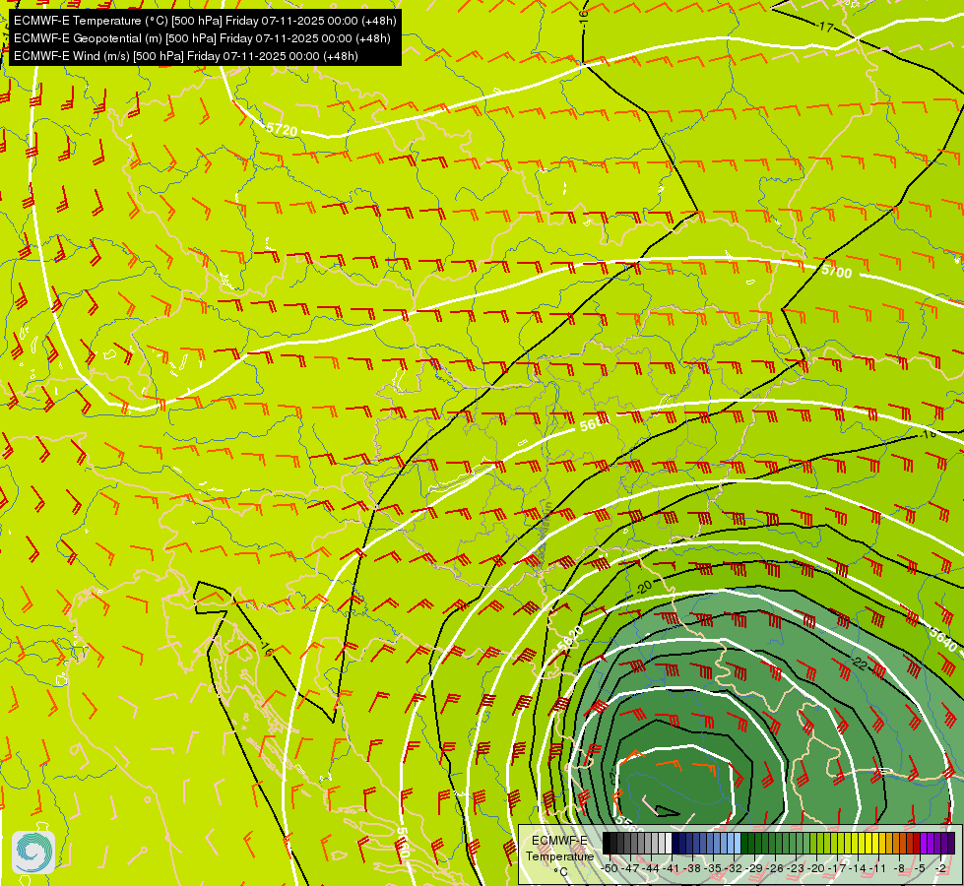Image resolution: width=964 pixels, height=886 pixels.
Task: Click the -47 value in temperature legend
Action: [631, 868]
